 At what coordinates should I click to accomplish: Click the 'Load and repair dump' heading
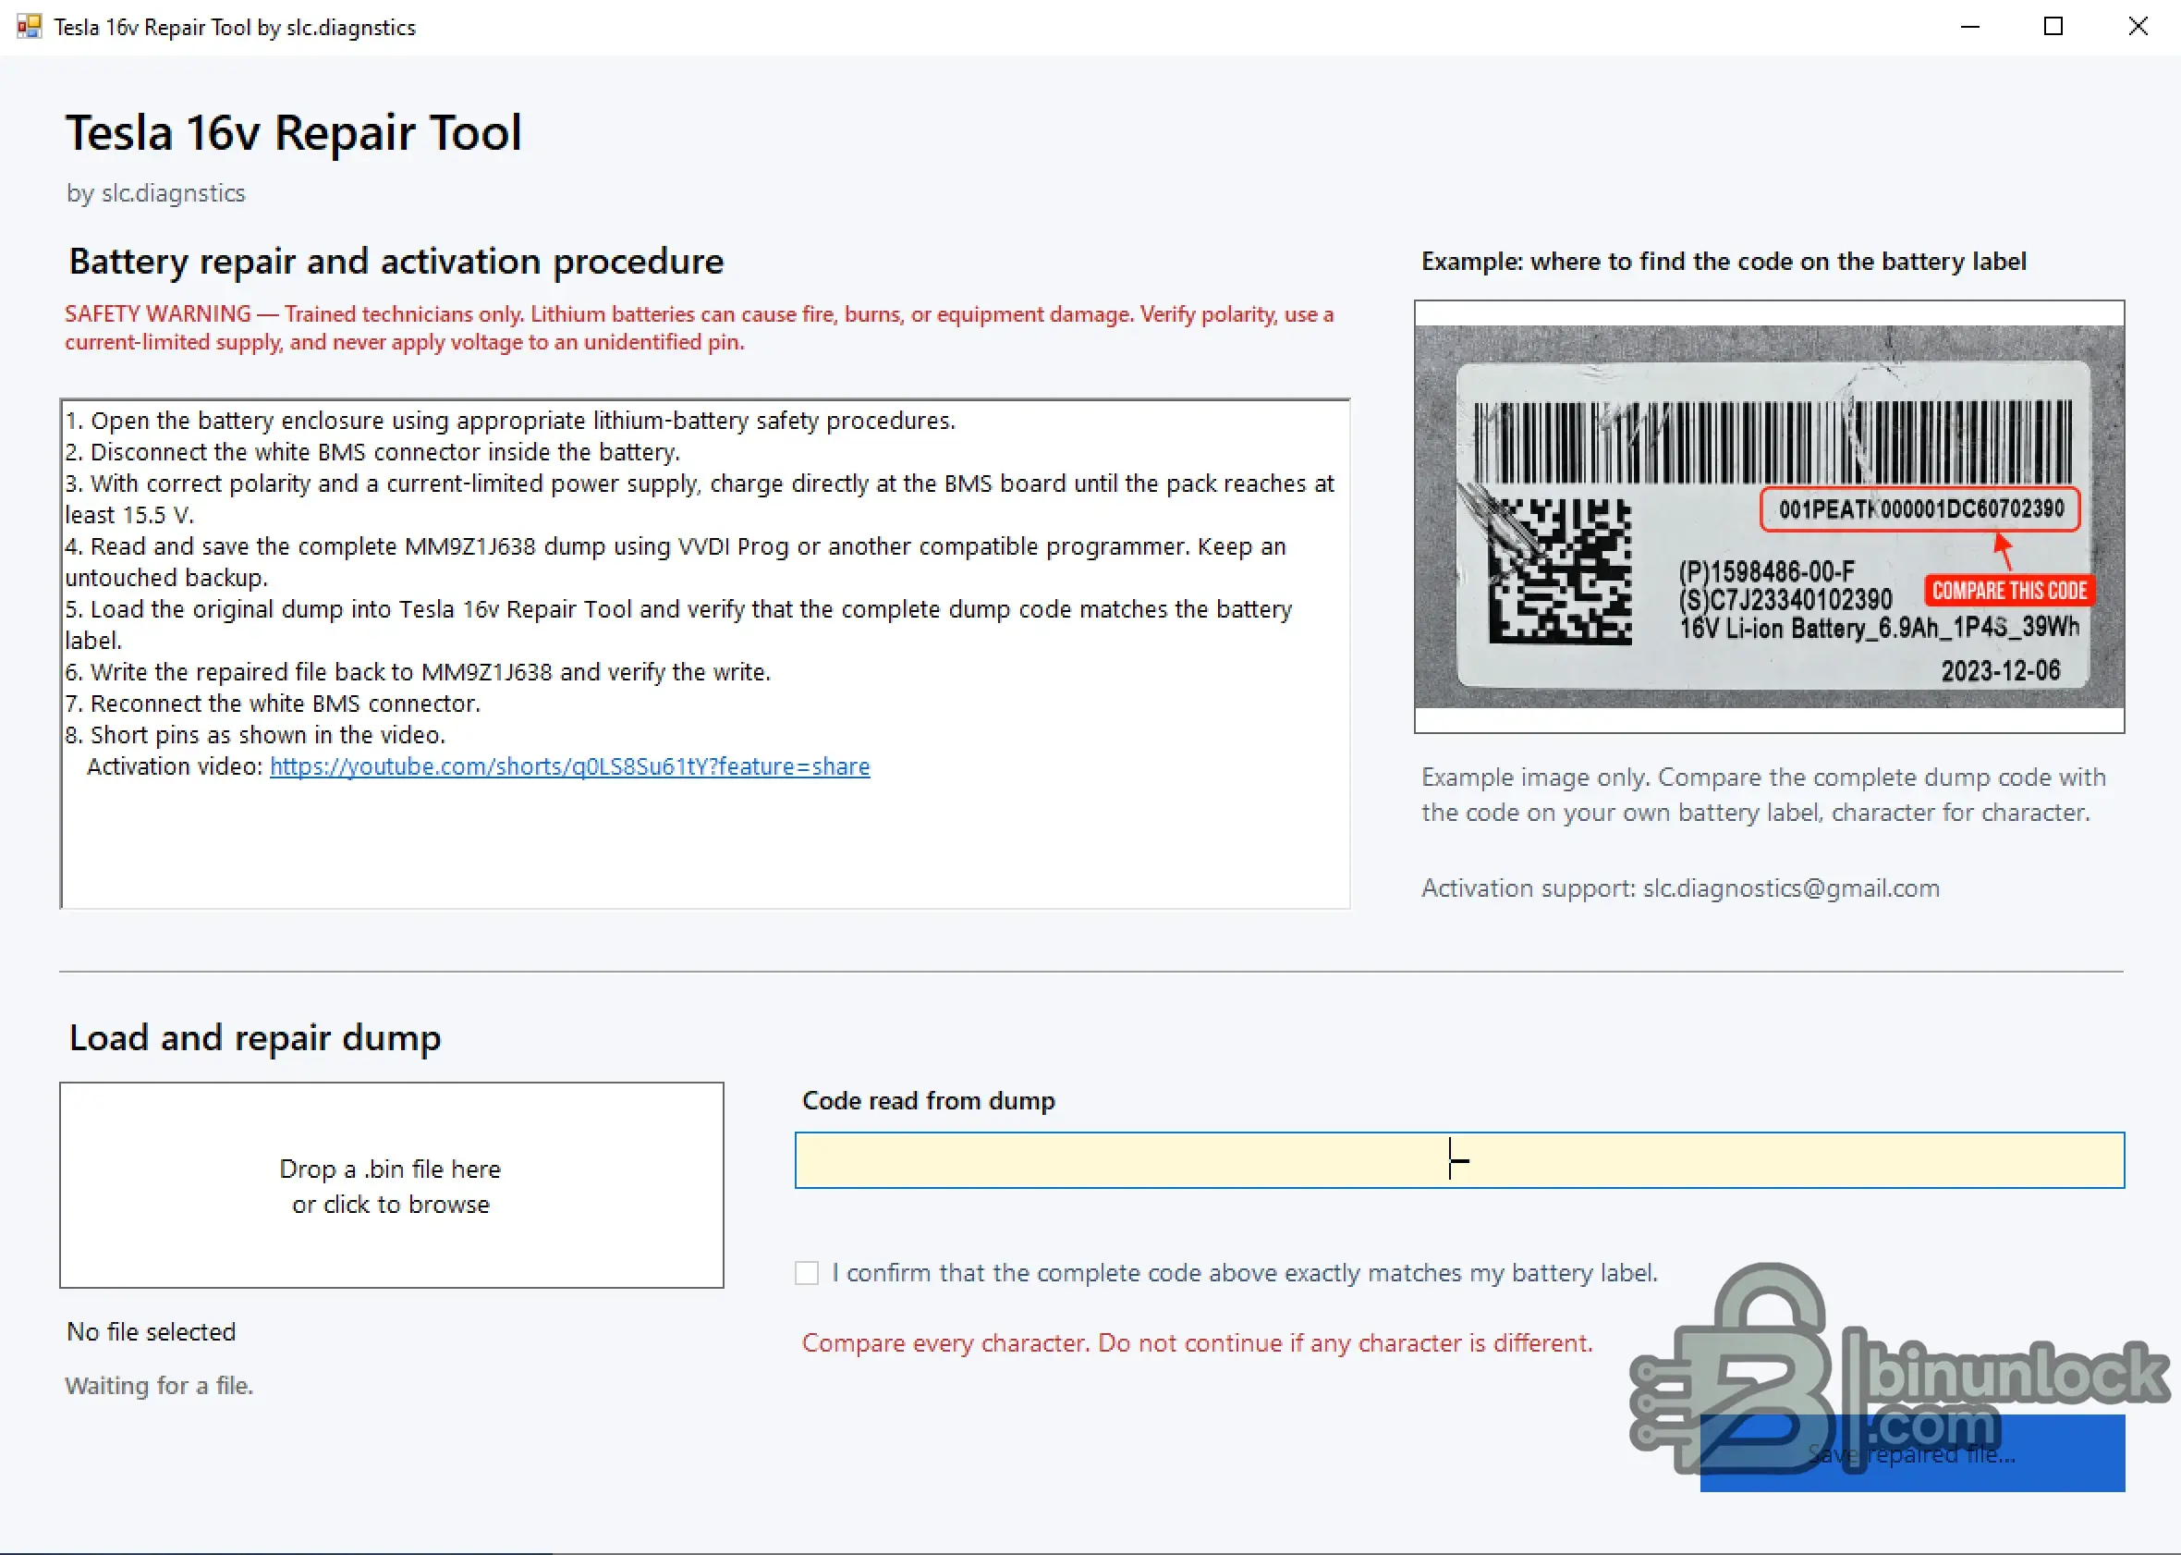point(254,1038)
